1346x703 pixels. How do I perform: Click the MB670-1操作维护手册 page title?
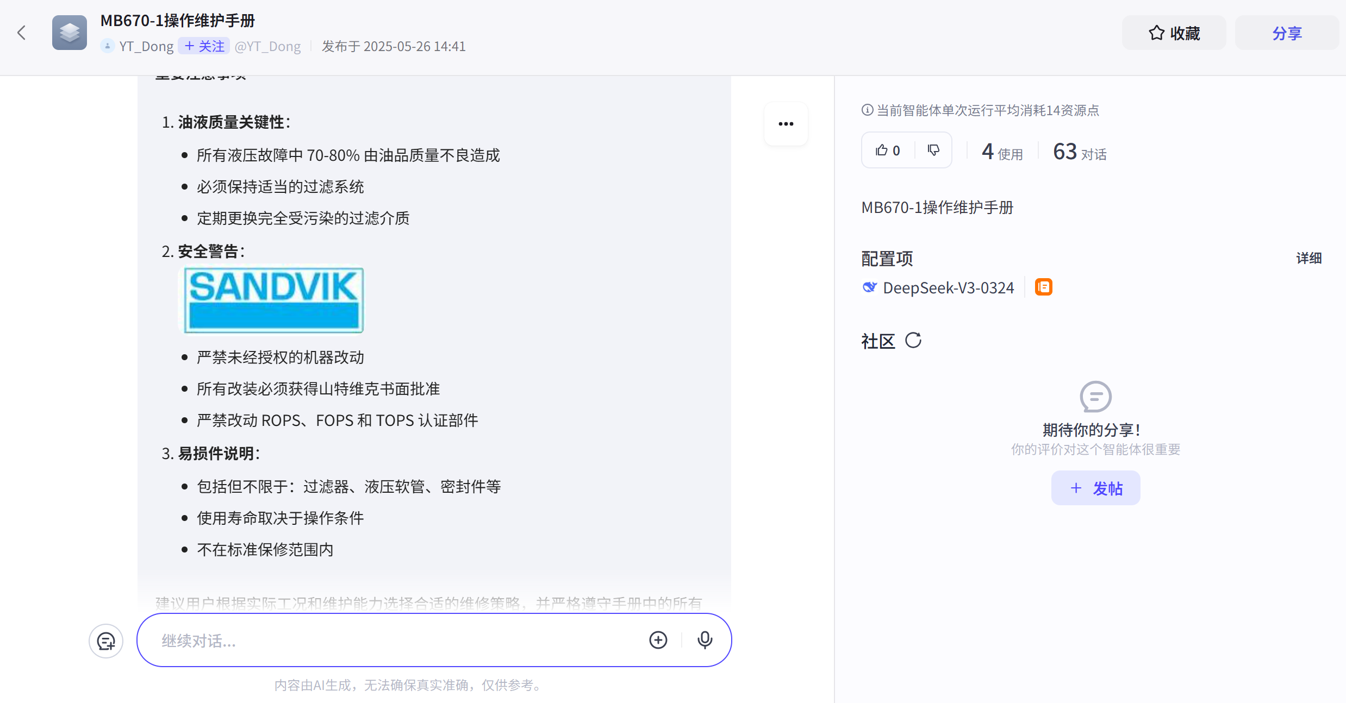(x=178, y=21)
